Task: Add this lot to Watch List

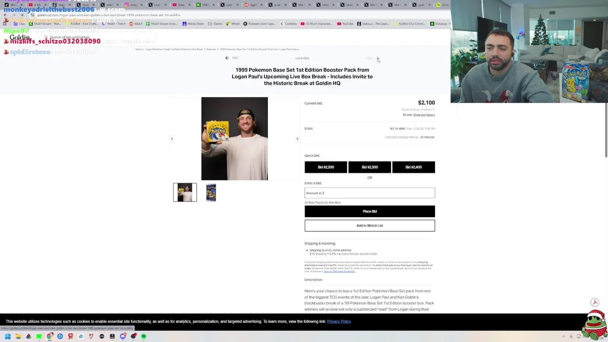Action: pos(370,226)
